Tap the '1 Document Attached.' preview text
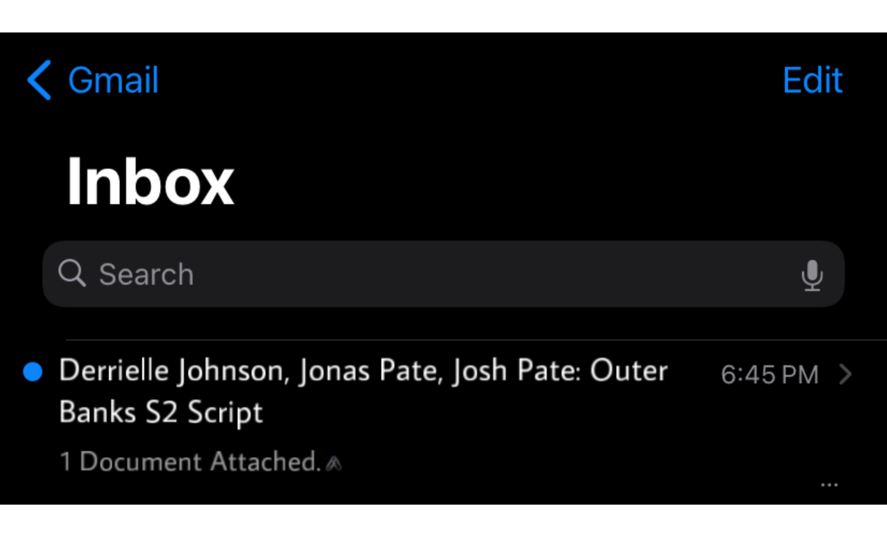The image size is (887, 557). (x=190, y=461)
